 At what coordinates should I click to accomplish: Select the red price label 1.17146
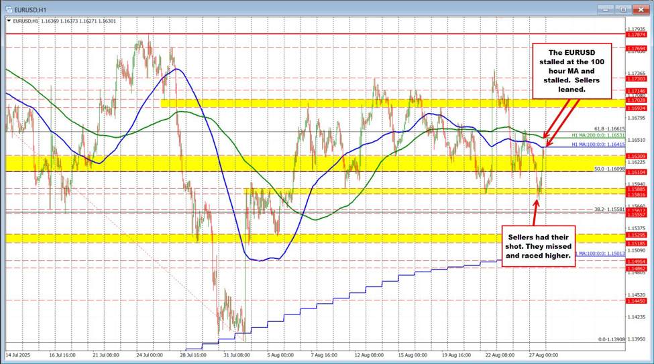click(637, 91)
